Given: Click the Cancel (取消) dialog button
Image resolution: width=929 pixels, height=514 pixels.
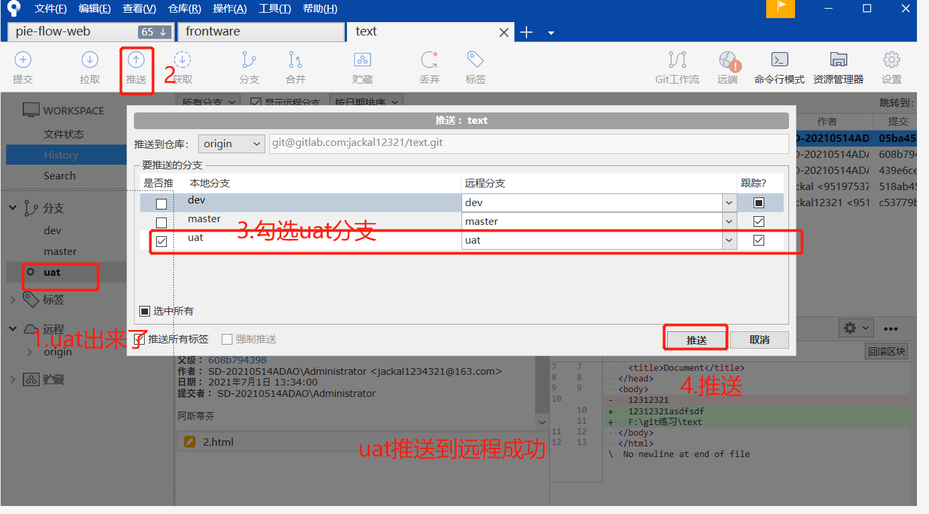Looking at the screenshot, I should pyautogui.click(x=760, y=340).
